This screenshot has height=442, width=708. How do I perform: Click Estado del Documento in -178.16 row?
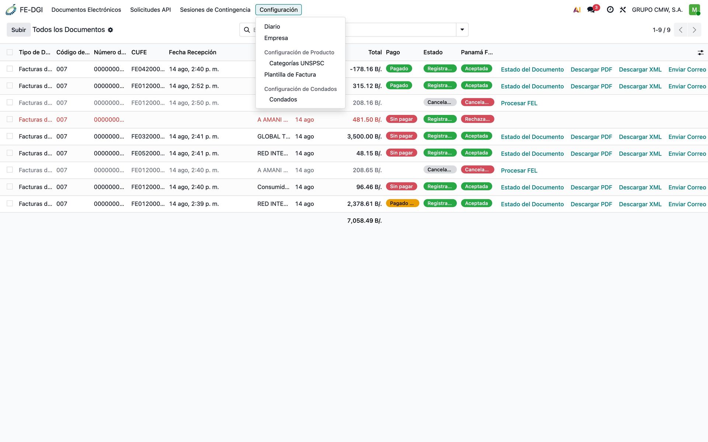tap(532, 70)
